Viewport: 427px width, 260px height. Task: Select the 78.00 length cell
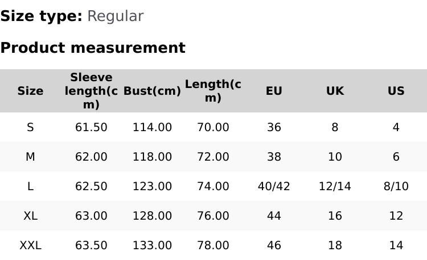pos(213,245)
